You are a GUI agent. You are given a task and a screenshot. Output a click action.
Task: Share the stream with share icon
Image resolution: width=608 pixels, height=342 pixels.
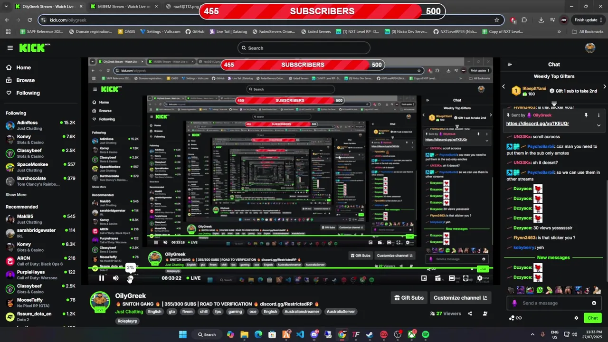[x=470, y=313]
